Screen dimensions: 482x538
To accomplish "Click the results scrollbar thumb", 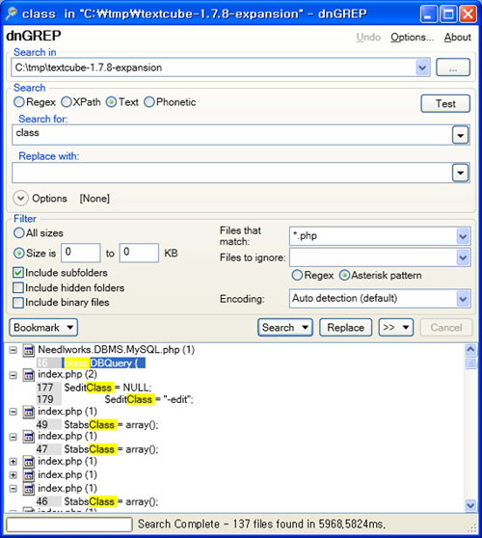I will point(470,363).
